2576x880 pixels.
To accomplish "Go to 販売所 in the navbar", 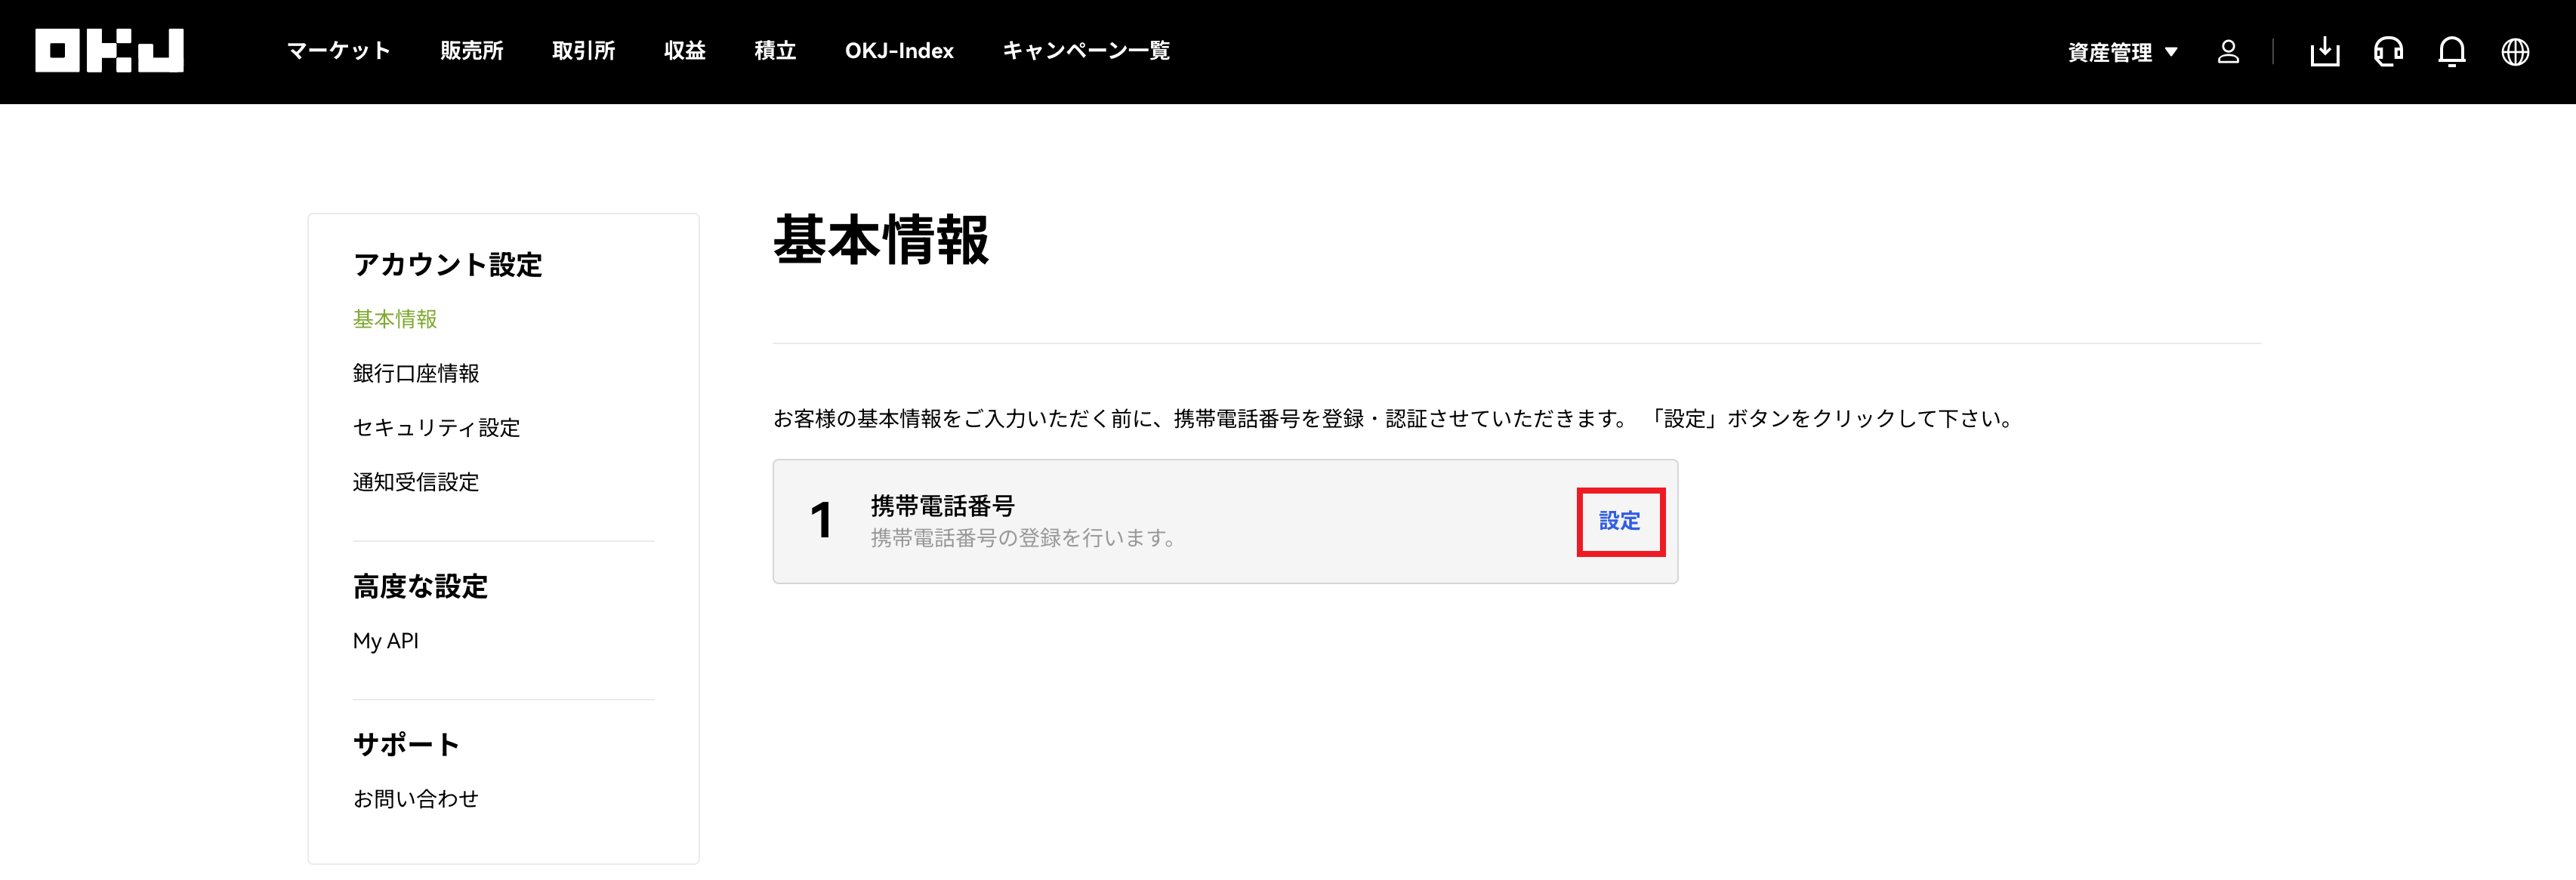I will (471, 51).
